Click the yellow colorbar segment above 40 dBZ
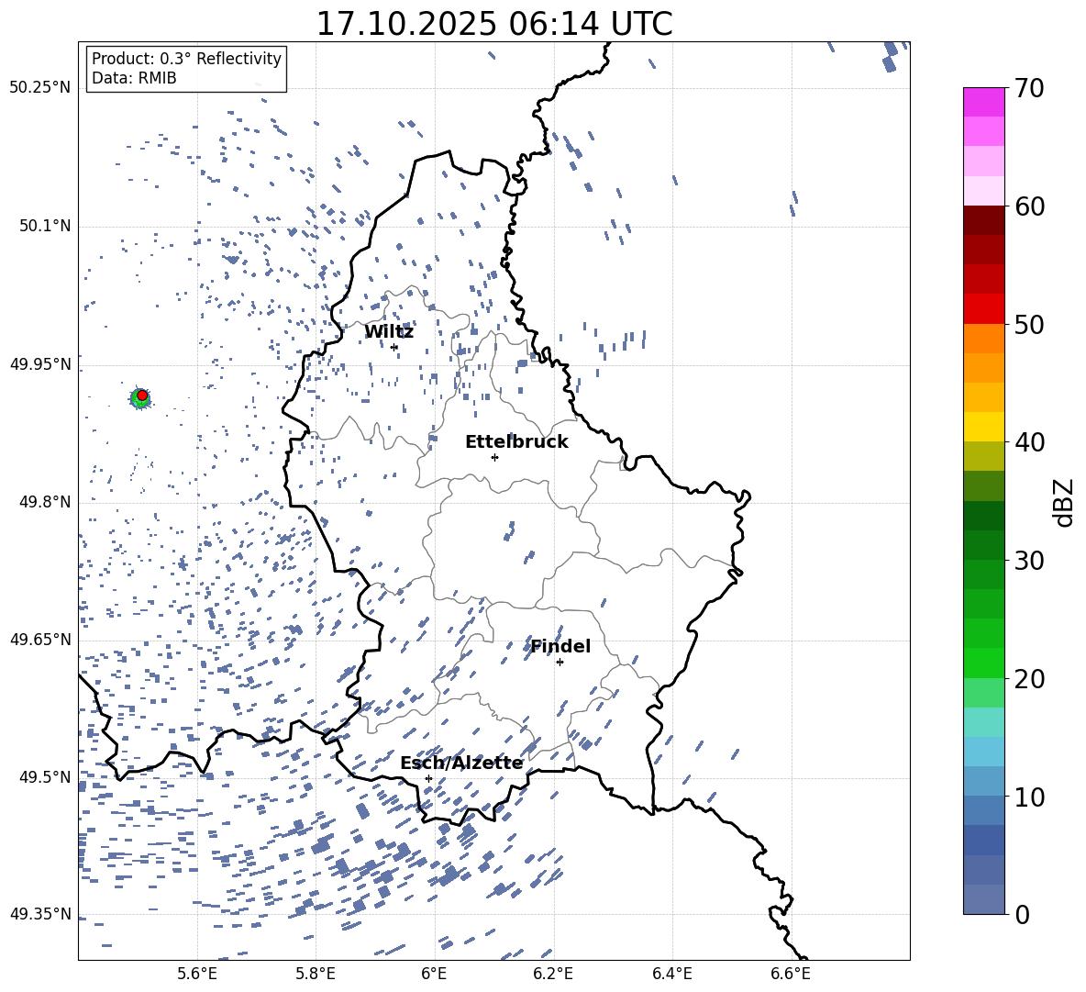This screenshot has height=992, width=1086. click(x=984, y=427)
